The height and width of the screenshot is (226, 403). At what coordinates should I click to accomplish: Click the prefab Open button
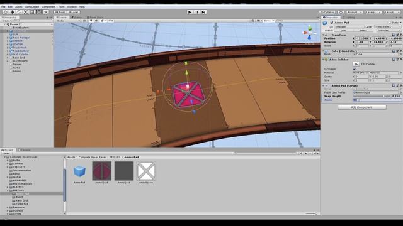point(343,31)
